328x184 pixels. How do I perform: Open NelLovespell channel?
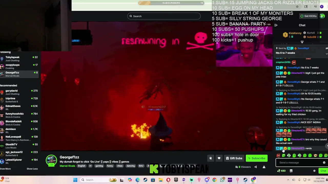coord(19,138)
